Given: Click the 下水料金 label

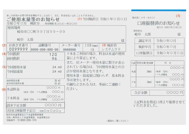Looking at the screenshot, I should (x=13, y=98).
